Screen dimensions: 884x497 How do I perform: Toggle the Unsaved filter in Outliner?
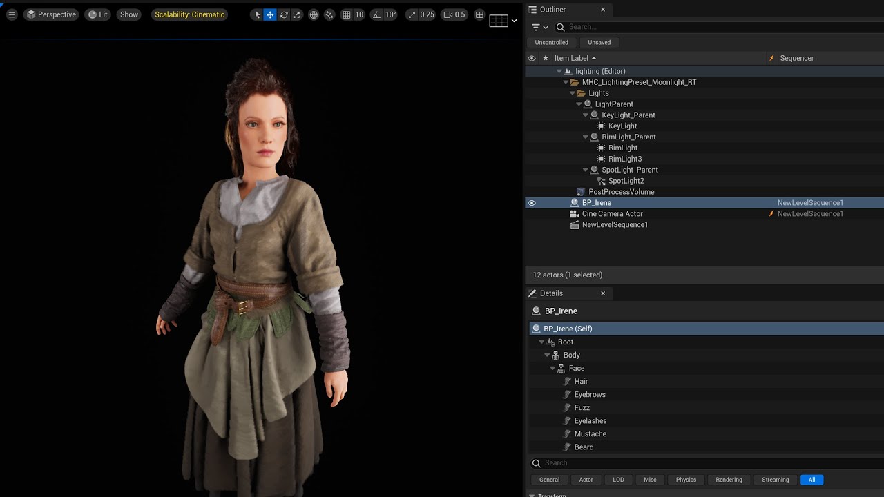pos(599,42)
